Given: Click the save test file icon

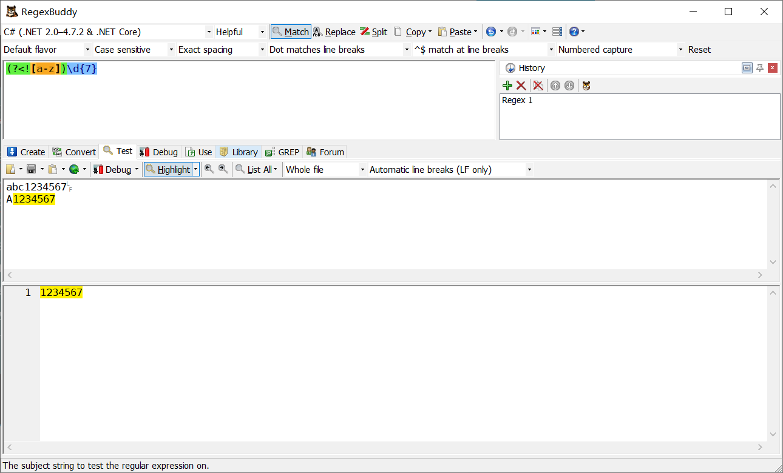Looking at the screenshot, I should (32, 169).
